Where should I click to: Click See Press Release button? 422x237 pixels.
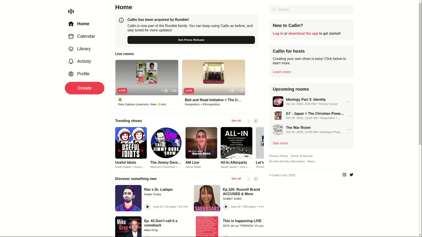(x=191, y=40)
